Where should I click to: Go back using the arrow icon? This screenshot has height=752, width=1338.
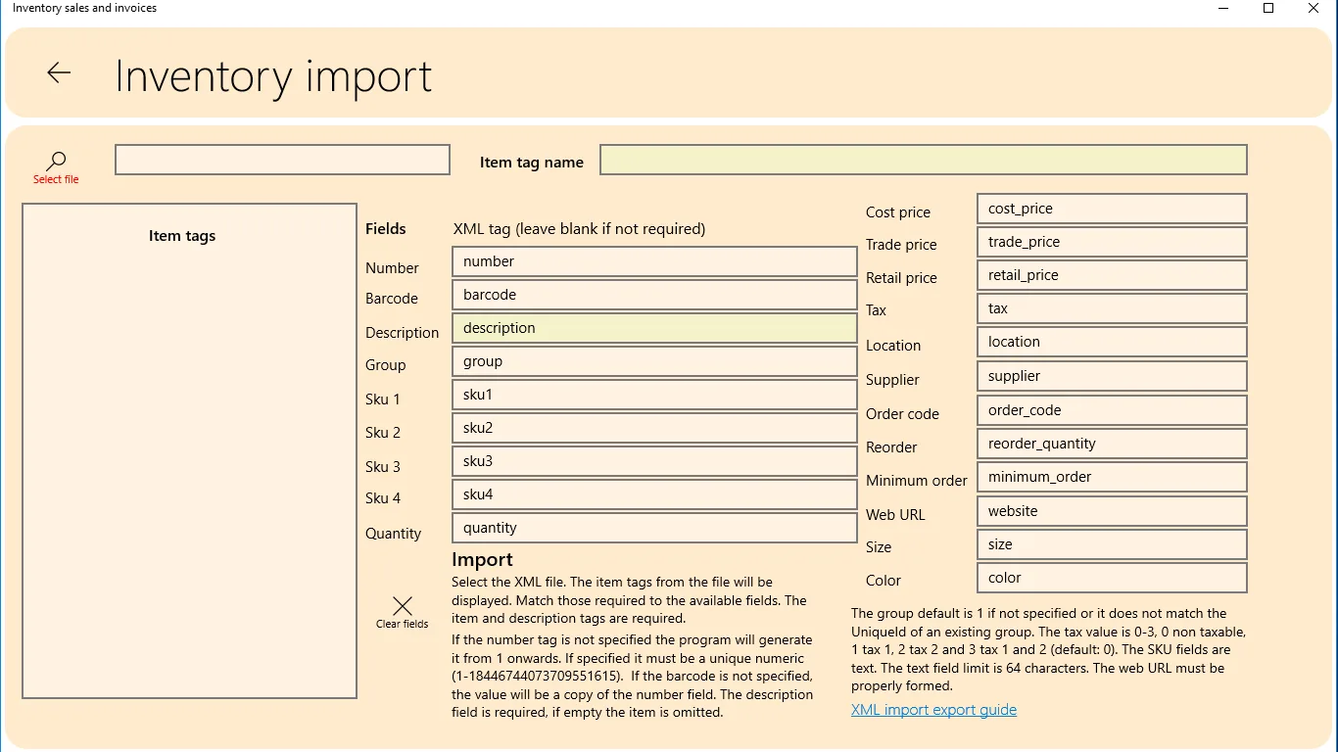coord(59,72)
